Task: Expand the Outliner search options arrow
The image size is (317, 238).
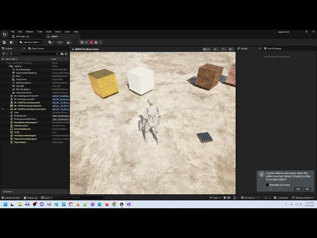Action: [x=56, y=54]
